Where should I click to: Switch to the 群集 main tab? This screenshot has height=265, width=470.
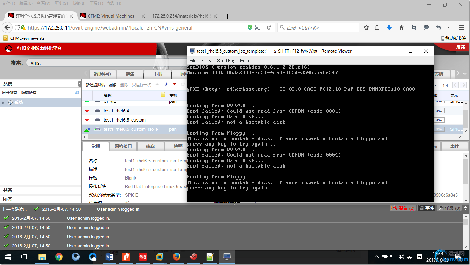(130, 74)
